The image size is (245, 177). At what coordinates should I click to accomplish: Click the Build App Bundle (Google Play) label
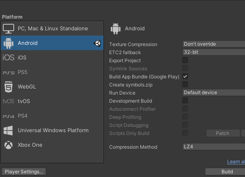[x=144, y=77]
